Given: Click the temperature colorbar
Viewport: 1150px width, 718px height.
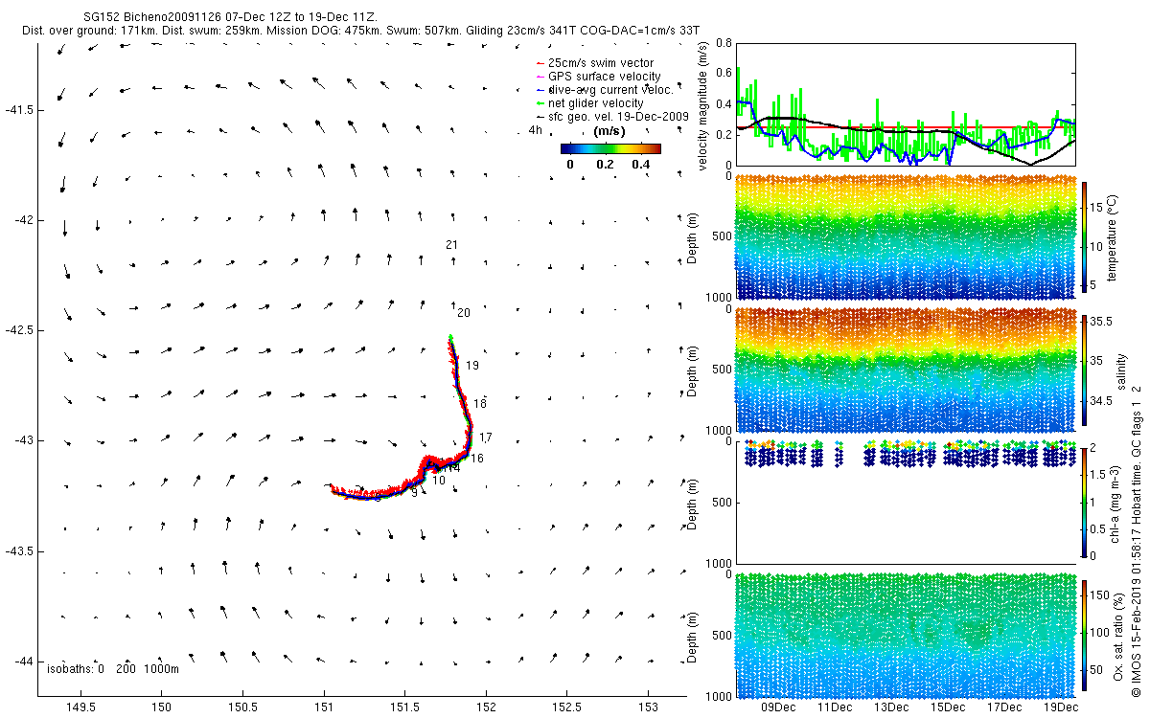Looking at the screenshot, I should click(x=1085, y=237).
